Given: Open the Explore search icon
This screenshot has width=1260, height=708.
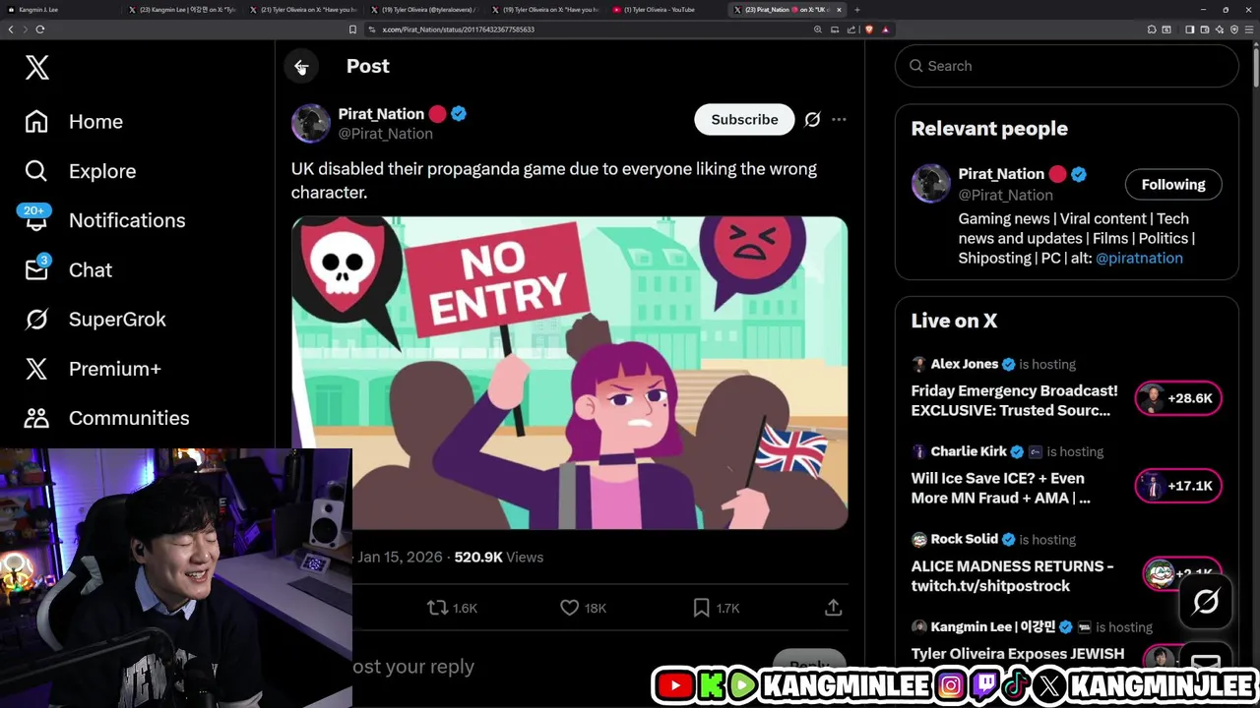Looking at the screenshot, I should 36,171.
